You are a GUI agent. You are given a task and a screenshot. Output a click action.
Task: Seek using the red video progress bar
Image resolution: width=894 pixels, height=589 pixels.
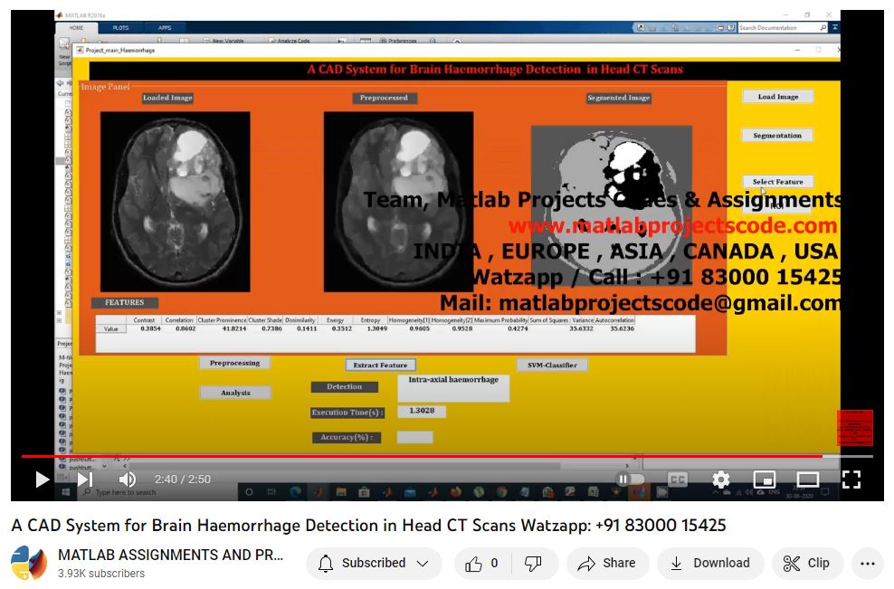point(421,456)
